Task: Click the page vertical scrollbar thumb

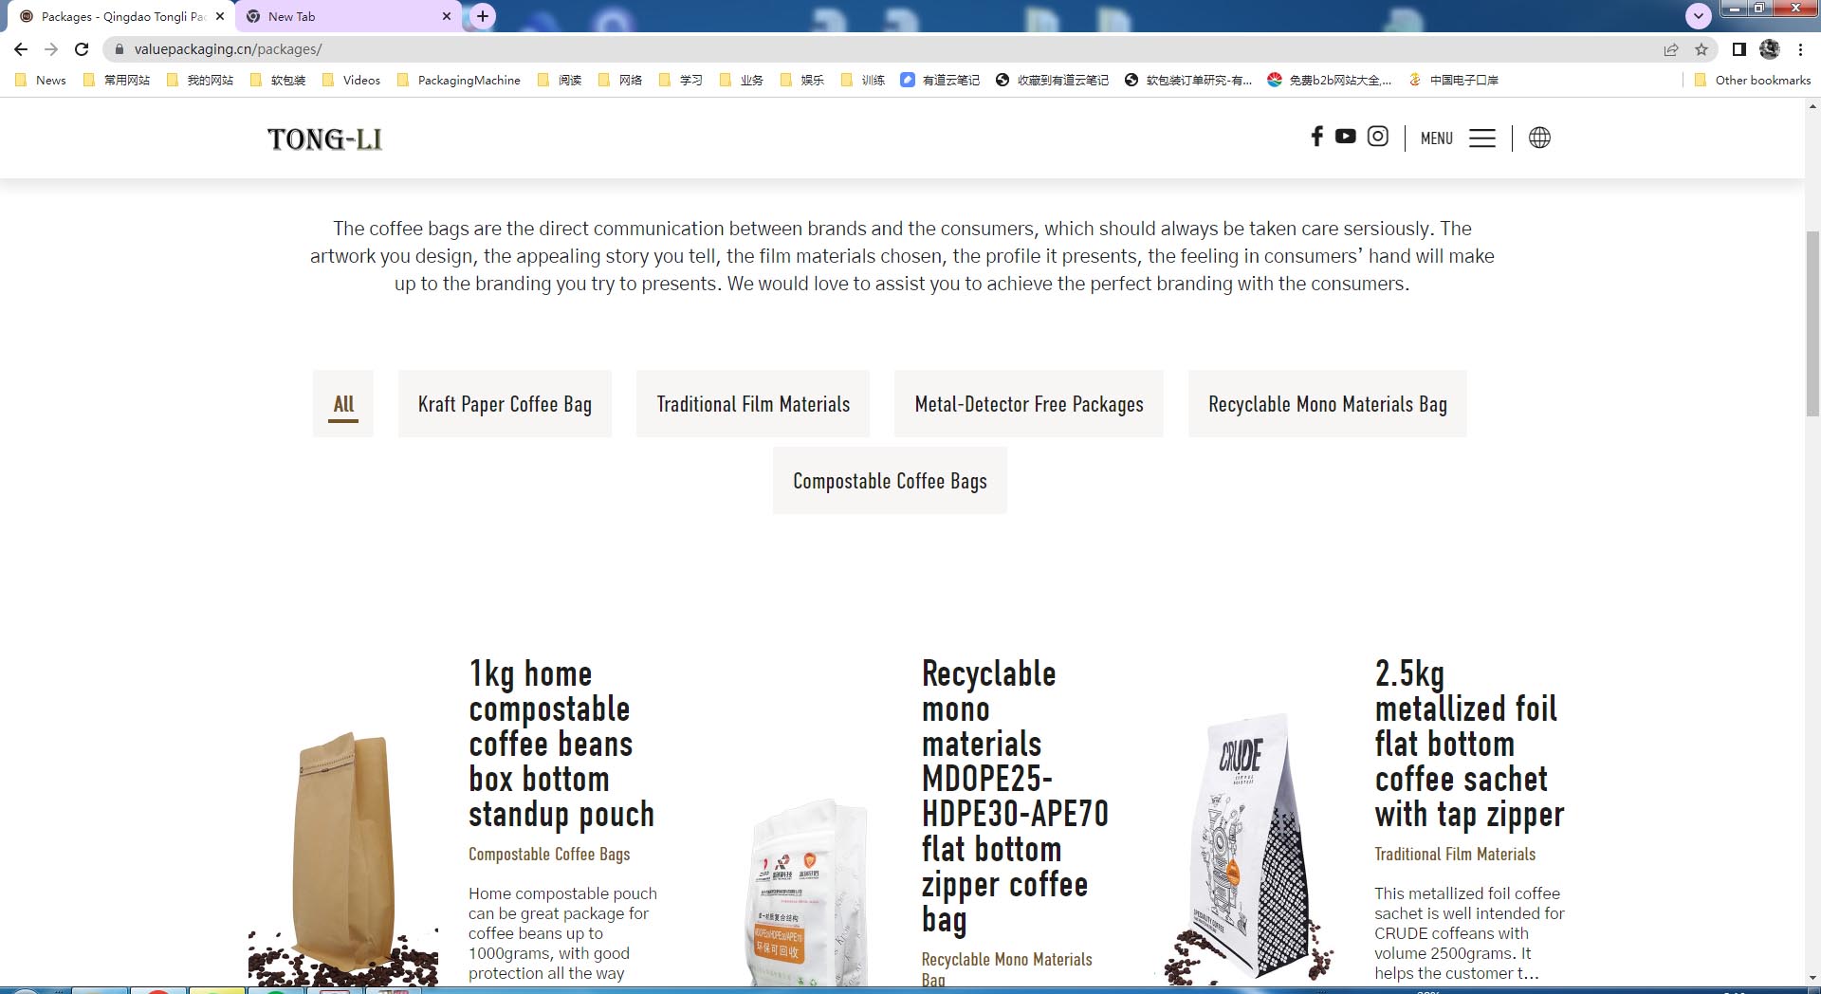Action: (x=1812, y=322)
